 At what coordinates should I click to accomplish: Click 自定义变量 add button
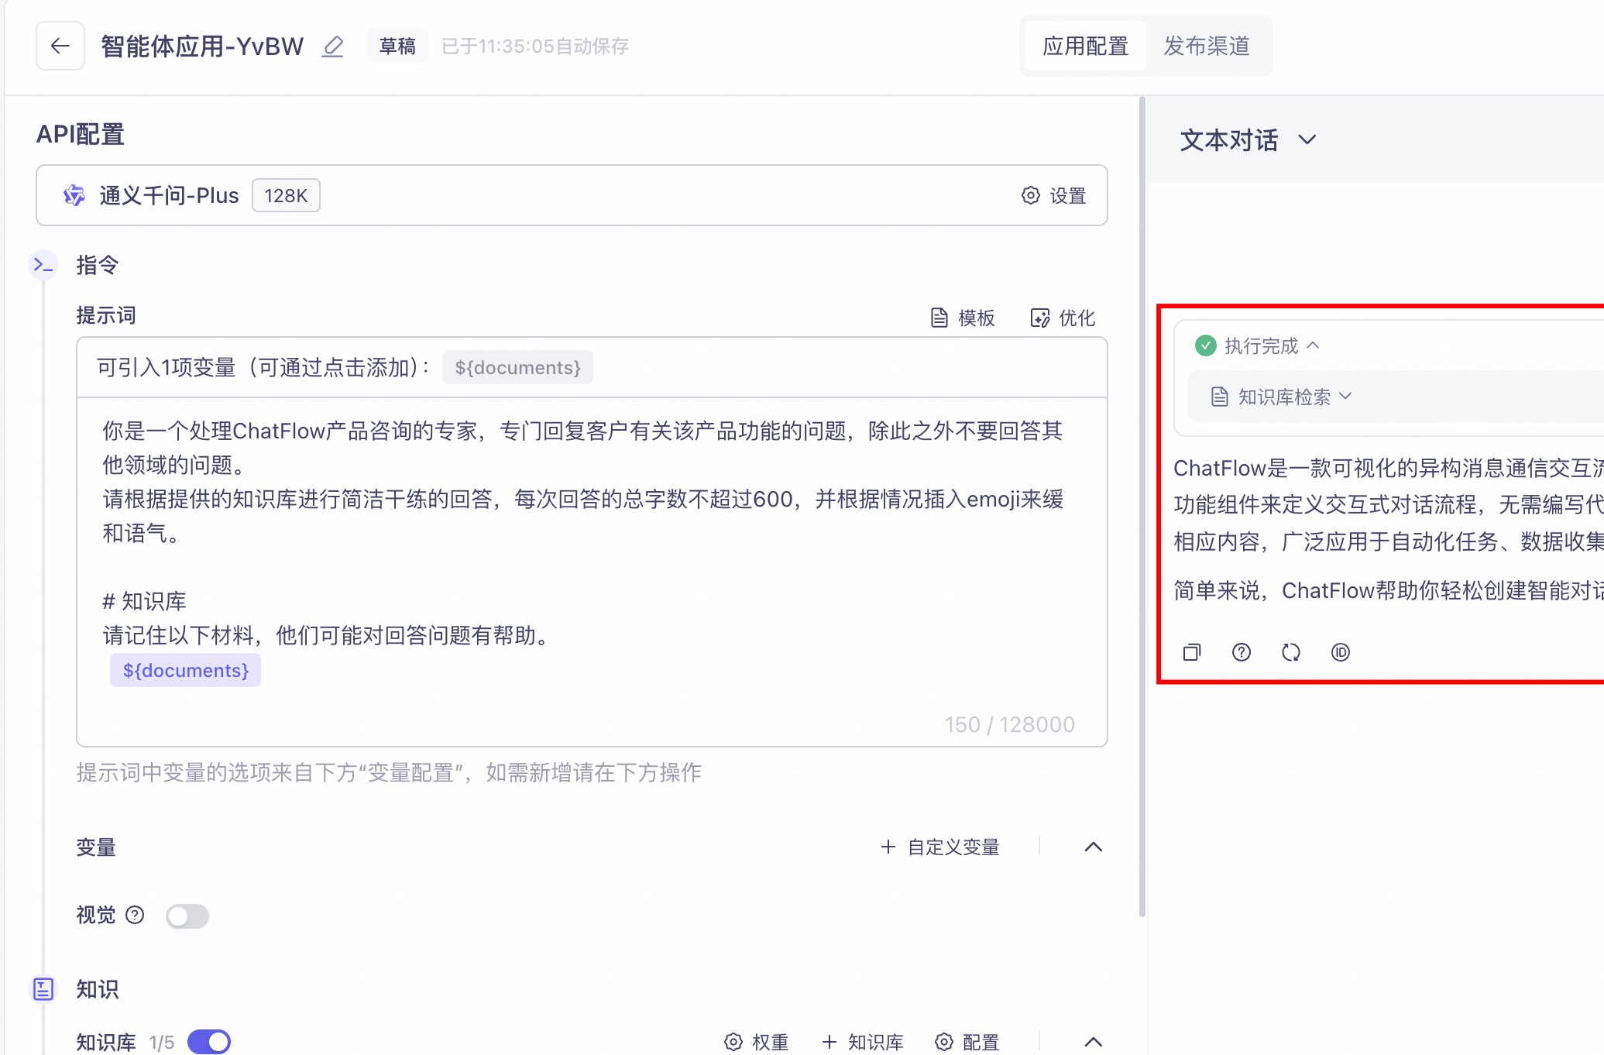click(x=940, y=847)
